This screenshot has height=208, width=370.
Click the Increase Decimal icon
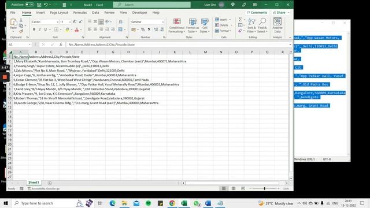(156, 29)
